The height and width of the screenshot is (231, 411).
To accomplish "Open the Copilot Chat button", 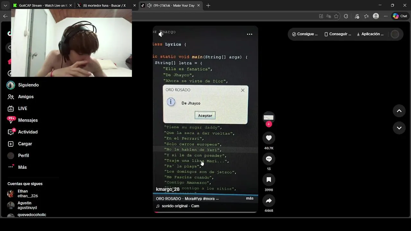I will pos(400,16).
